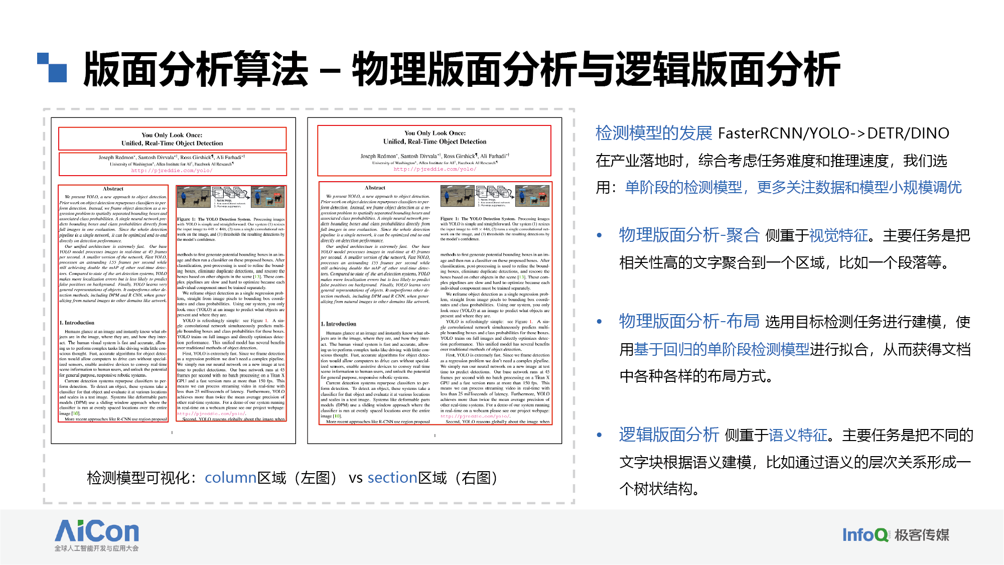
Task: Click the pjreddie.com link in right paper
Action: click(435, 169)
